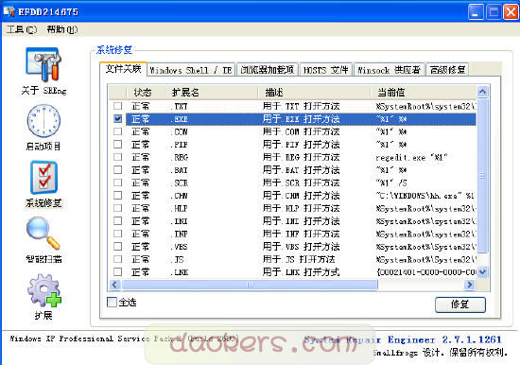This screenshot has height=365, width=520.
Task: Check the .PIF row checkbox
Action: [x=118, y=144]
